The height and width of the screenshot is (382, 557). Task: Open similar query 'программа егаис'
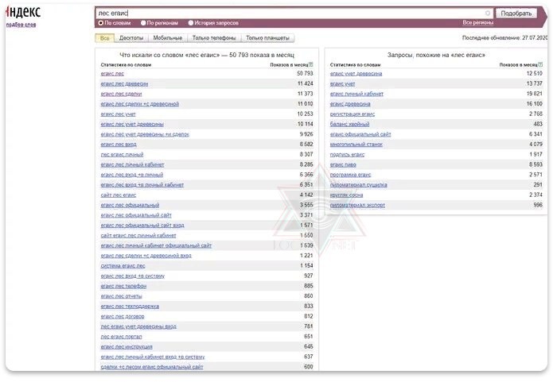350,175
